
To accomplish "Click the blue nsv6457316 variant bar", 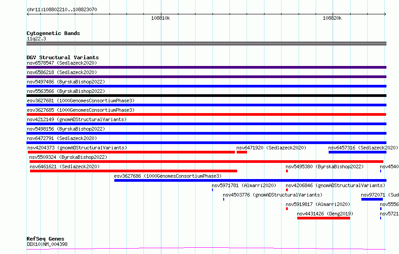I will (x=357, y=152).
